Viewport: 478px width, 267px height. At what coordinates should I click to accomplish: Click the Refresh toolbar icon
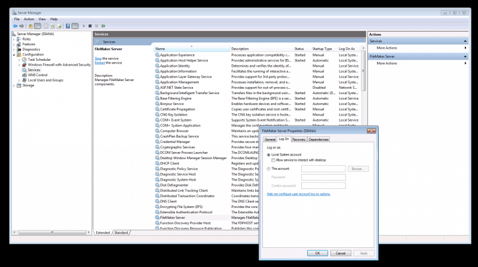[x=53, y=26]
